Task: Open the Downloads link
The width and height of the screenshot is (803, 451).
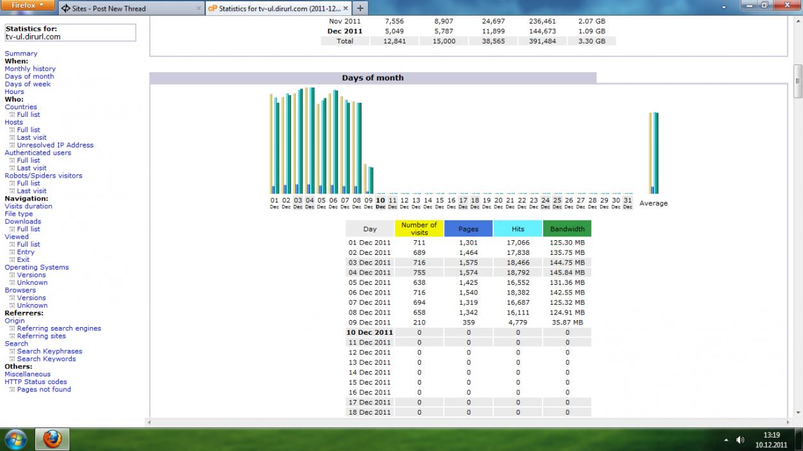Action: (x=23, y=222)
